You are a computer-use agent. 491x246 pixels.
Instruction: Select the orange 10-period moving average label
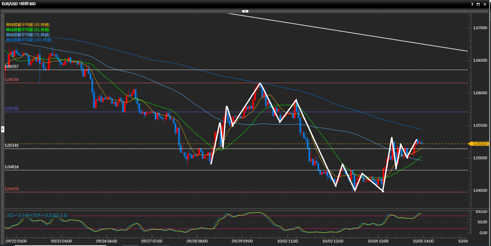coord(28,25)
